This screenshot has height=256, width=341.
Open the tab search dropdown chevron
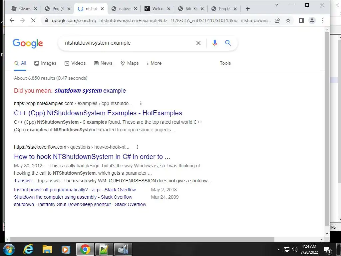click(276, 5)
